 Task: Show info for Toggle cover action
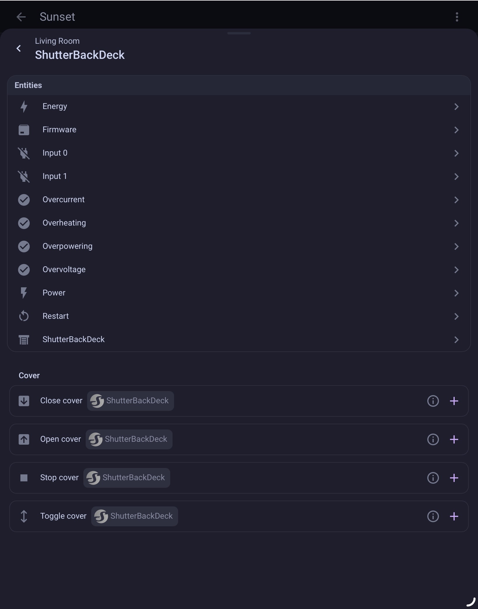[x=433, y=516]
